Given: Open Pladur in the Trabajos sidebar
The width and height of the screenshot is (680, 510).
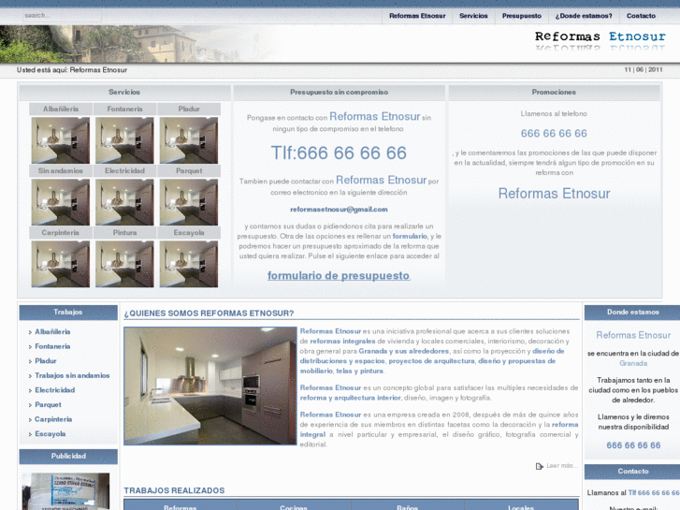Looking at the screenshot, I should click(x=46, y=361).
